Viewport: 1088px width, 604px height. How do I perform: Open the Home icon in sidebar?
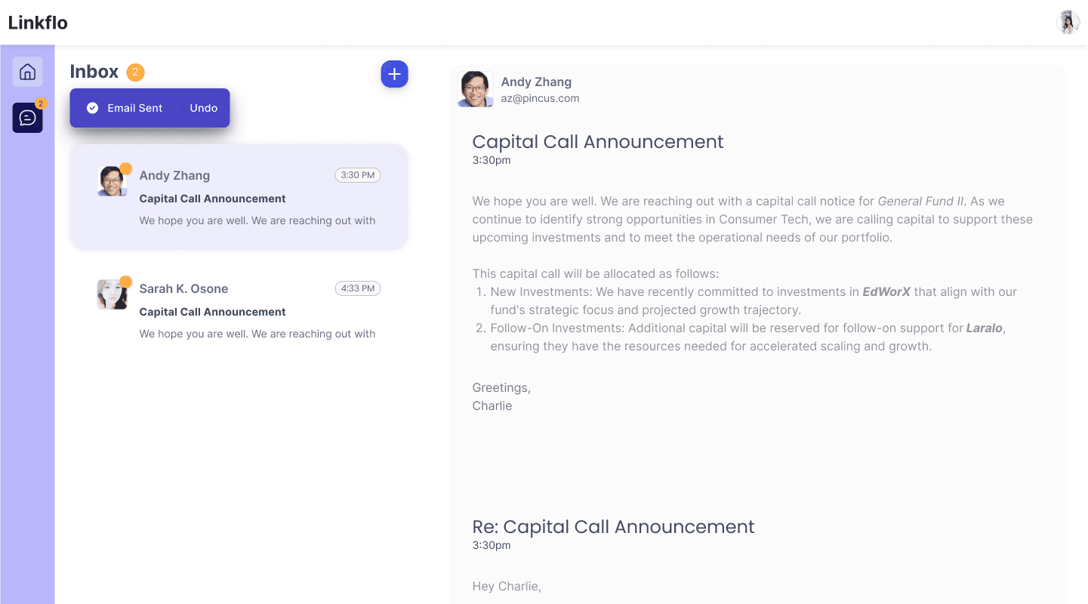click(x=27, y=72)
